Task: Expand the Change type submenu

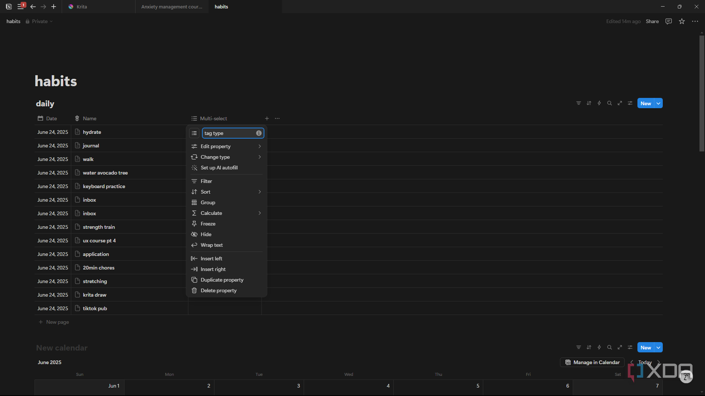Action: (x=227, y=157)
